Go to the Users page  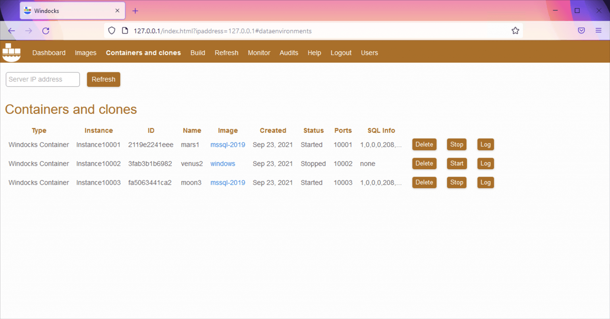coord(369,53)
